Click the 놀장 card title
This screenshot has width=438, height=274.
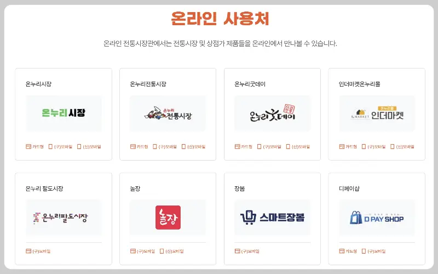tap(135, 189)
